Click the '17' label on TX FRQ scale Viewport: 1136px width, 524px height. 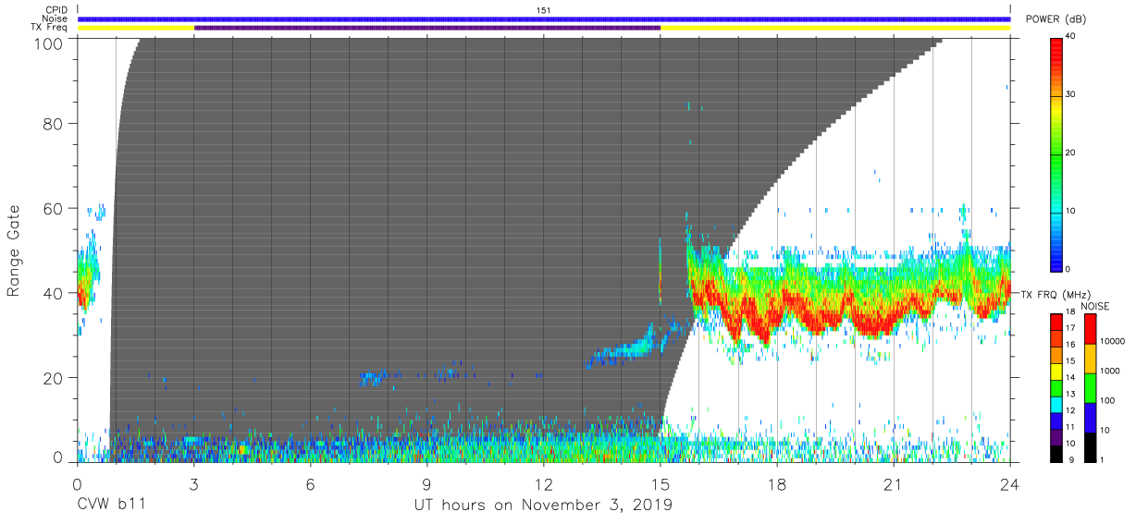coord(1071,328)
